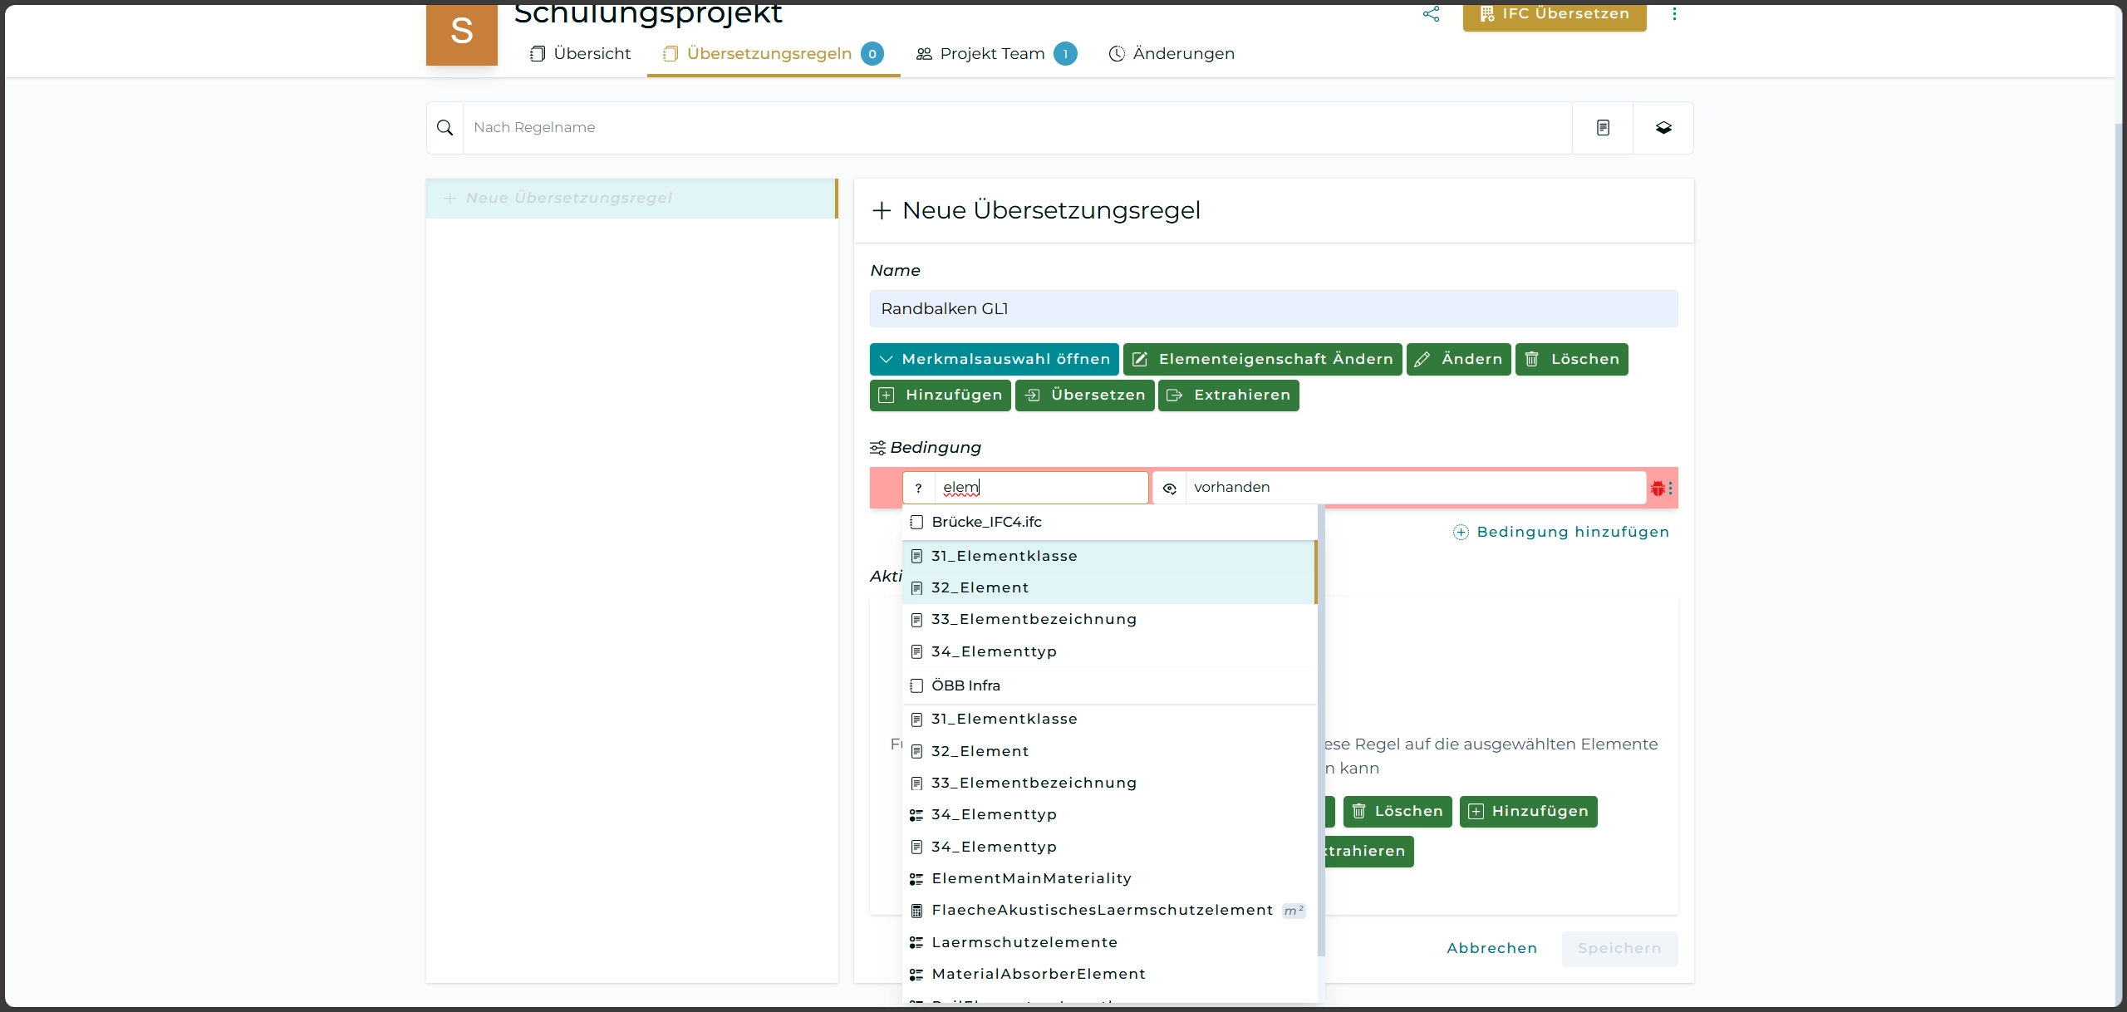Click the Löschen trash button under Name

[x=1571, y=360]
